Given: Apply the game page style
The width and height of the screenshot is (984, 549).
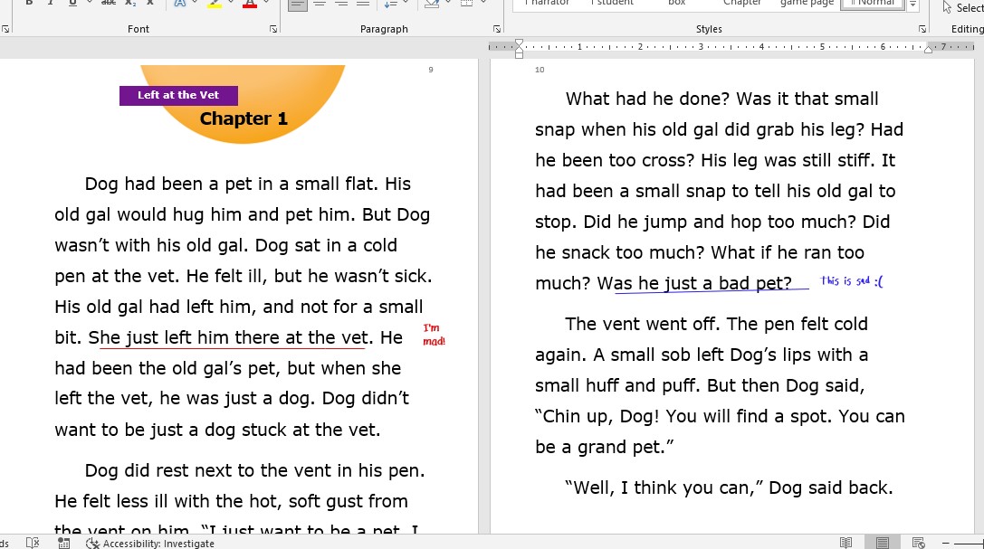Looking at the screenshot, I should [x=807, y=3].
